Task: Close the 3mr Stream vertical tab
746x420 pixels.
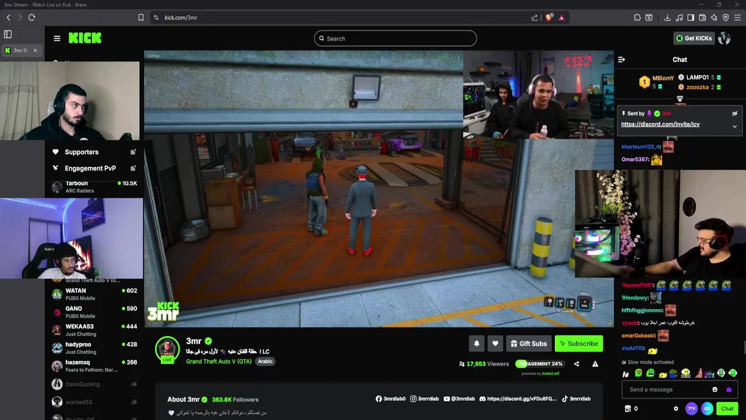Action: click(35, 50)
